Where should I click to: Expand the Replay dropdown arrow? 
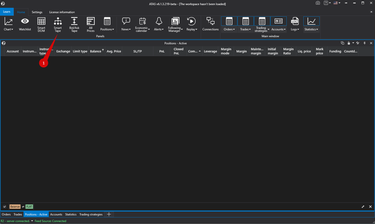coord(196,29)
